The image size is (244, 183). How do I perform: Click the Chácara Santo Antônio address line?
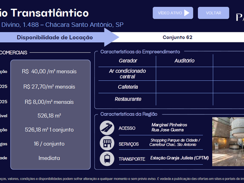(x=63, y=25)
